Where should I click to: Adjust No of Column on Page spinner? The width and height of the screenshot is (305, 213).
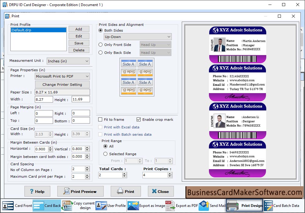click(87, 169)
